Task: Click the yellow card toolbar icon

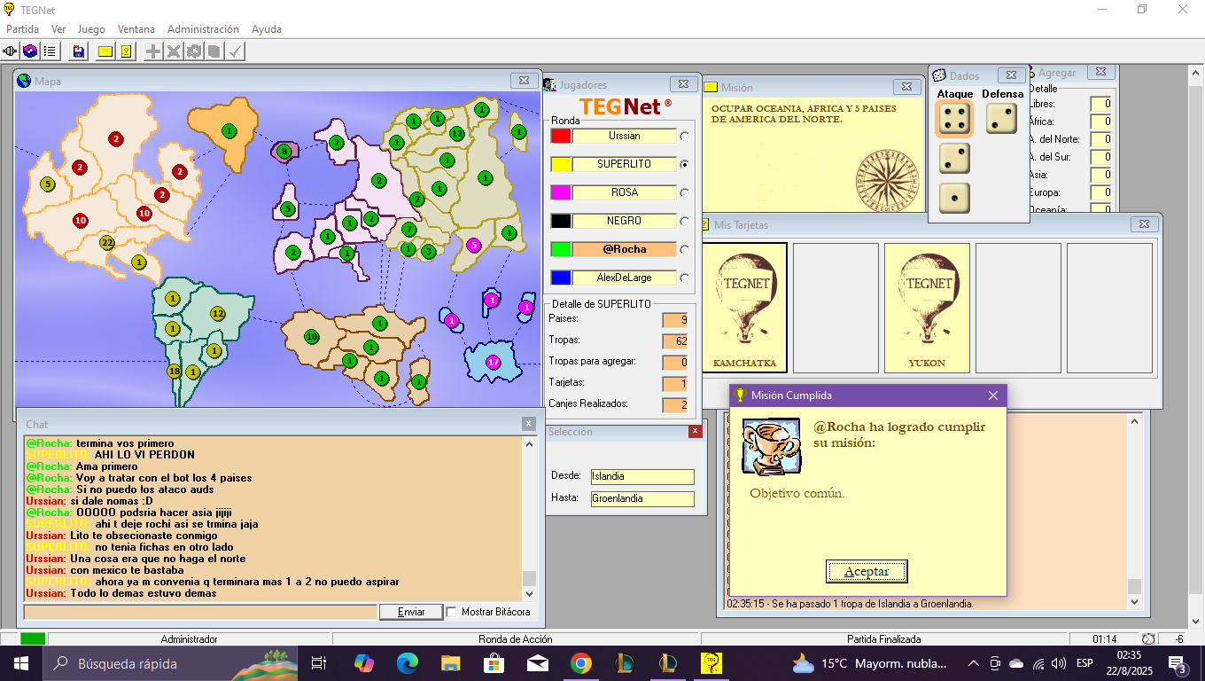Action: pos(105,51)
